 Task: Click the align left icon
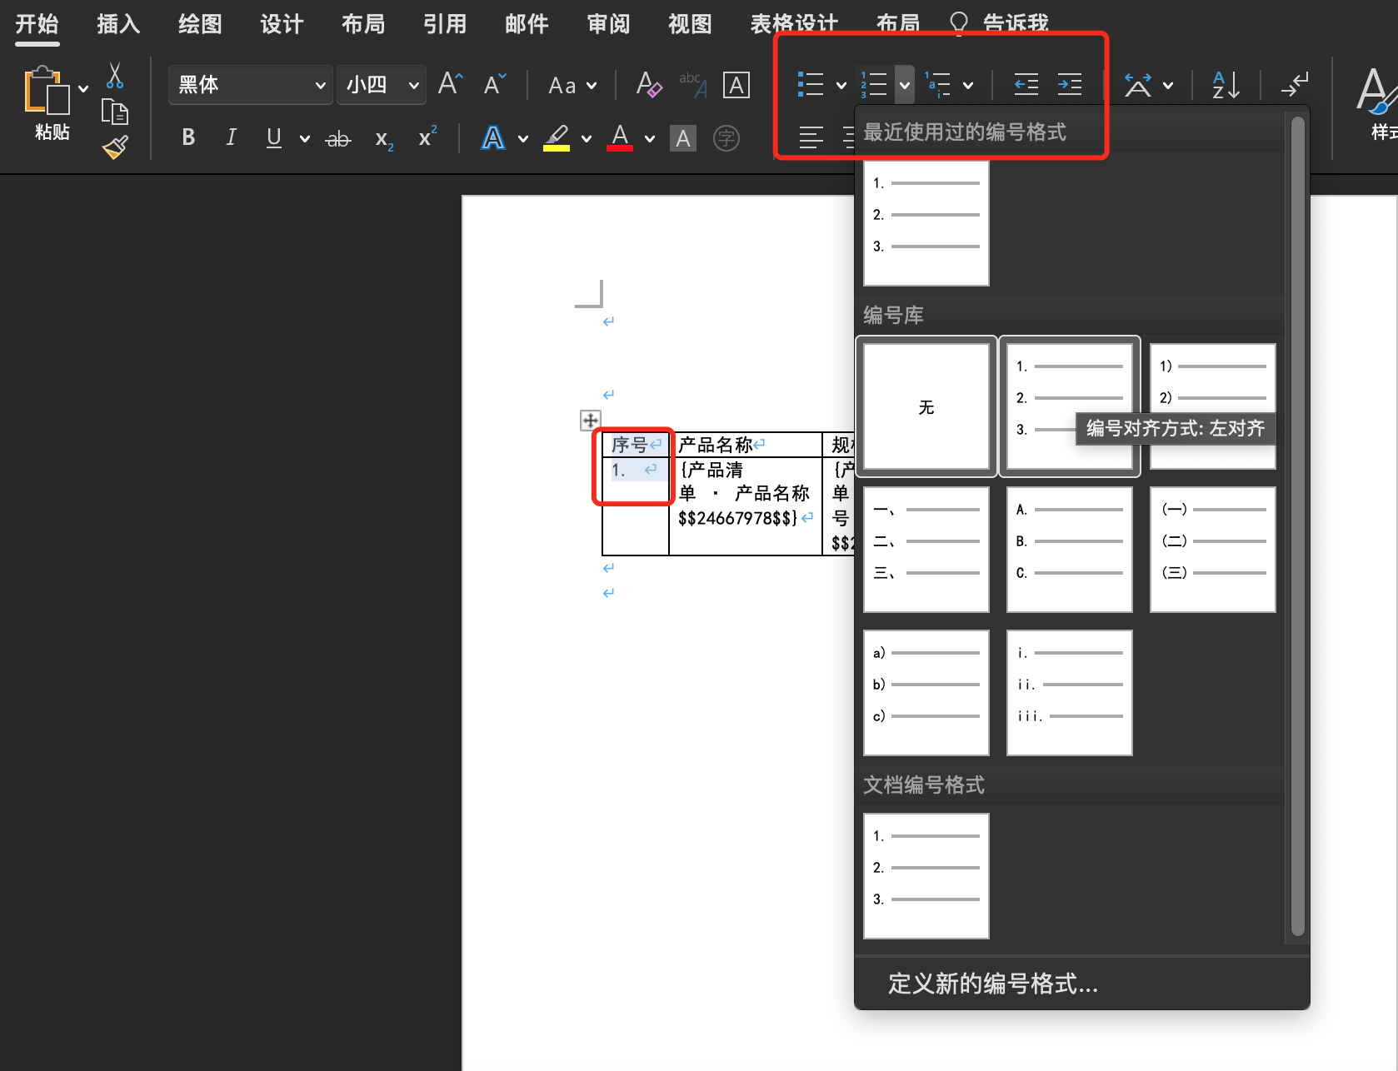[x=811, y=137]
